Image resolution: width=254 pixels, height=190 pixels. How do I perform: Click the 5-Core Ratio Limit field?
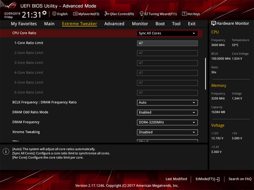pos(167,83)
